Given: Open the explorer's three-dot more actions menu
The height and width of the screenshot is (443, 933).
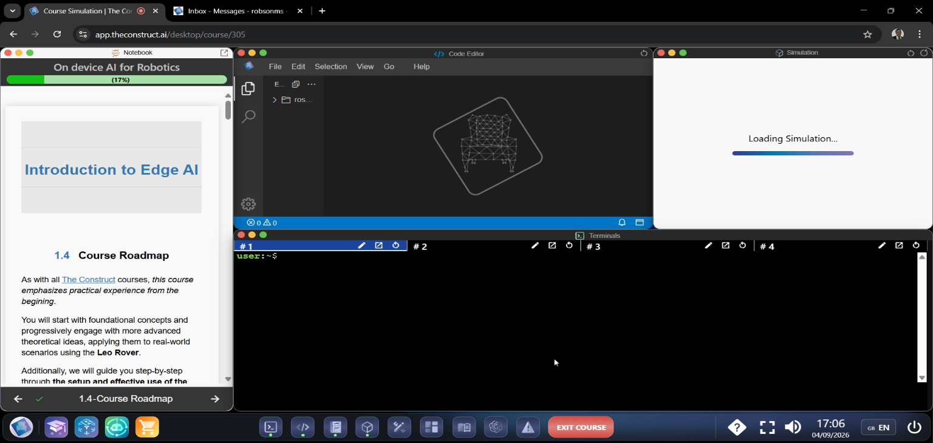Looking at the screenshot, I should click(312, 84).
